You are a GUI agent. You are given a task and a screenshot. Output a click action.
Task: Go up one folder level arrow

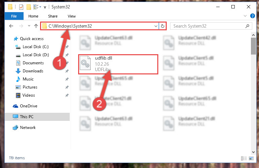coord(36,26)
